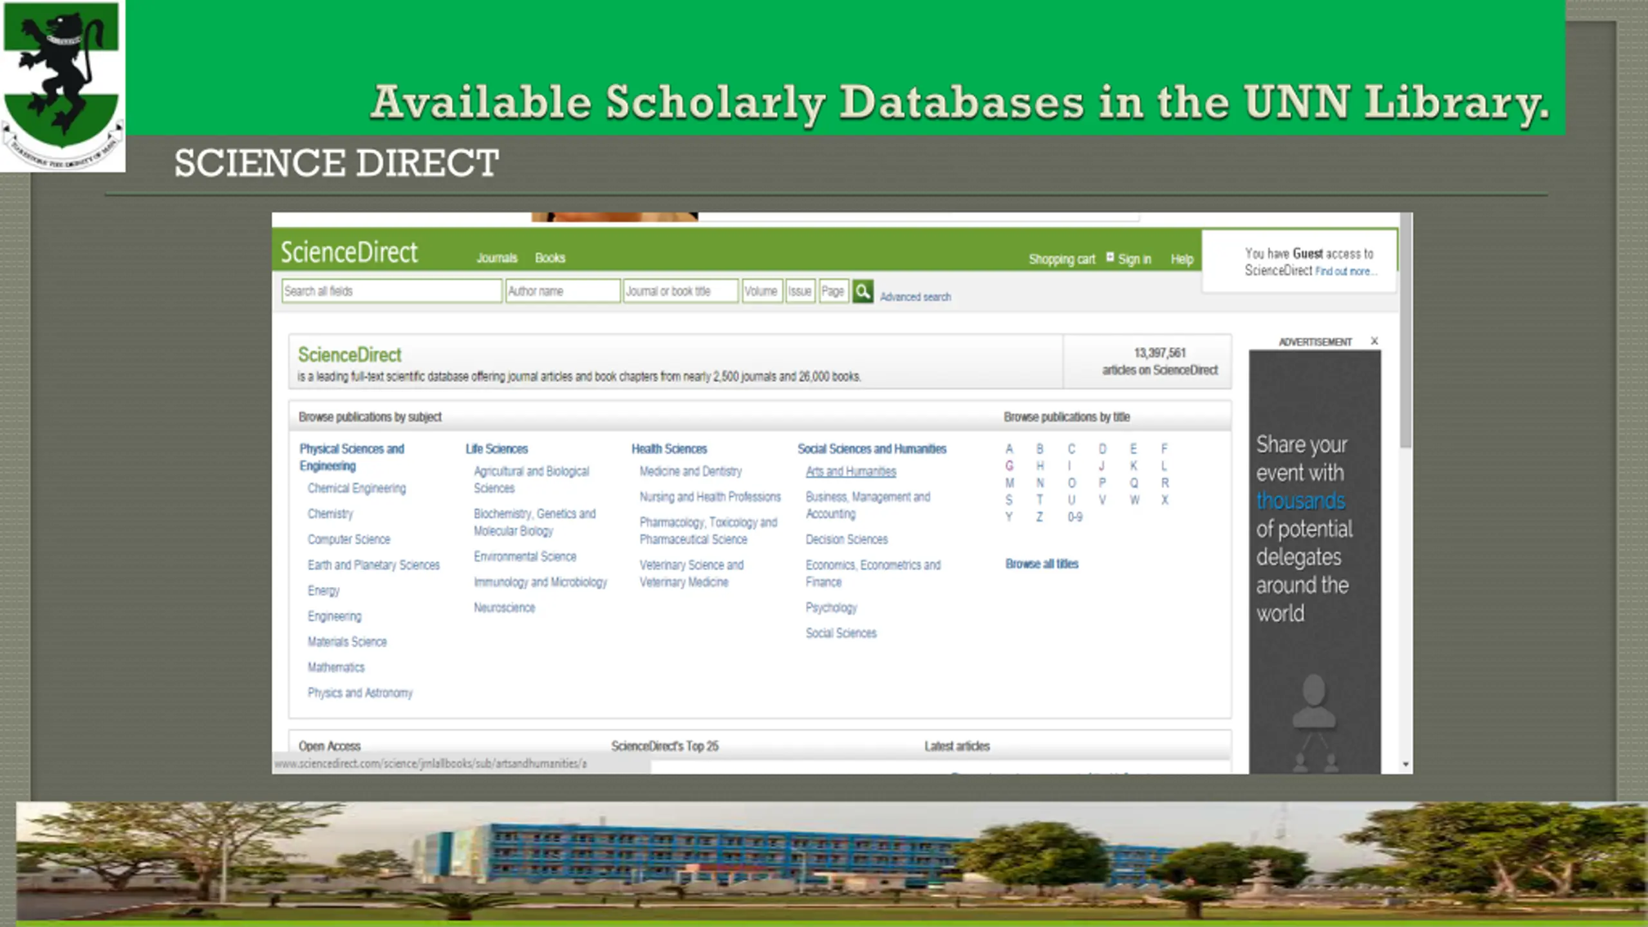Open the Books menu in ScienceDirect header
The height and width of the screenshot is (927, 1648).
[550, 258]
